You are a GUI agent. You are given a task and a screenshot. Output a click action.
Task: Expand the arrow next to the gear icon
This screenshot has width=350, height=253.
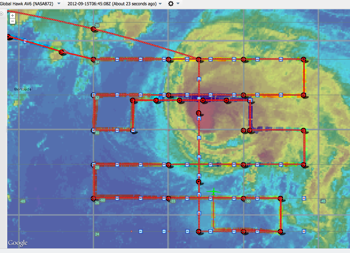(178, 4)
